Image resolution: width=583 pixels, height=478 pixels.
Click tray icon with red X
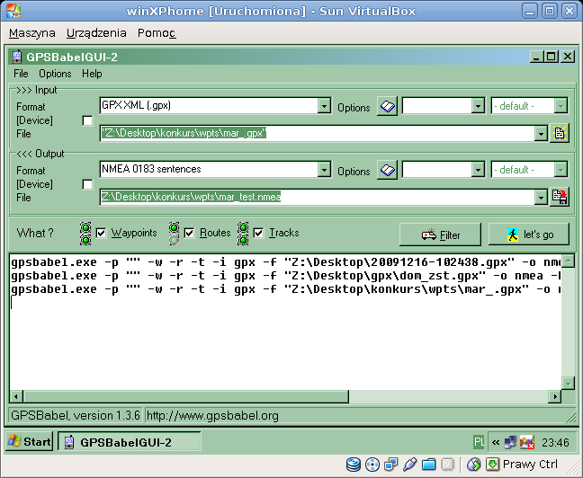[x=527, y=442]
